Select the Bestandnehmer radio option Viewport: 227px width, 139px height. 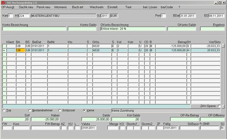pyautogui.click(x=30, y=110)
